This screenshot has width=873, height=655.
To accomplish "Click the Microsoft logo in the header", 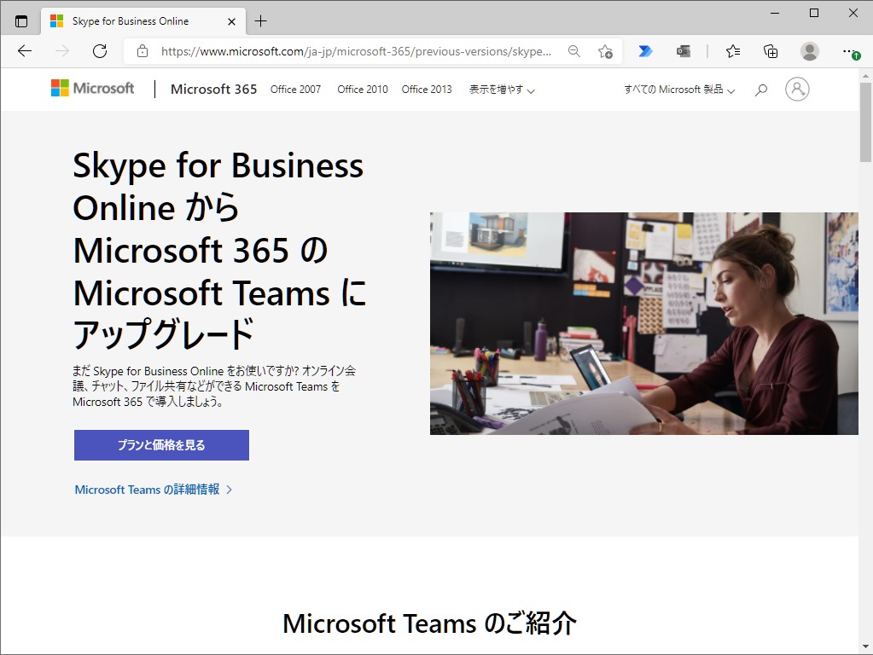I will click(92, 88).
